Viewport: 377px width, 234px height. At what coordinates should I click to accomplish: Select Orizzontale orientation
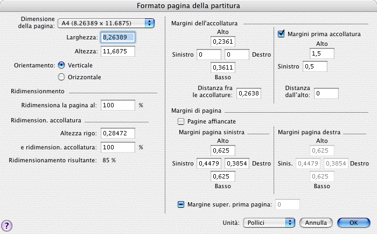(61, 77)
